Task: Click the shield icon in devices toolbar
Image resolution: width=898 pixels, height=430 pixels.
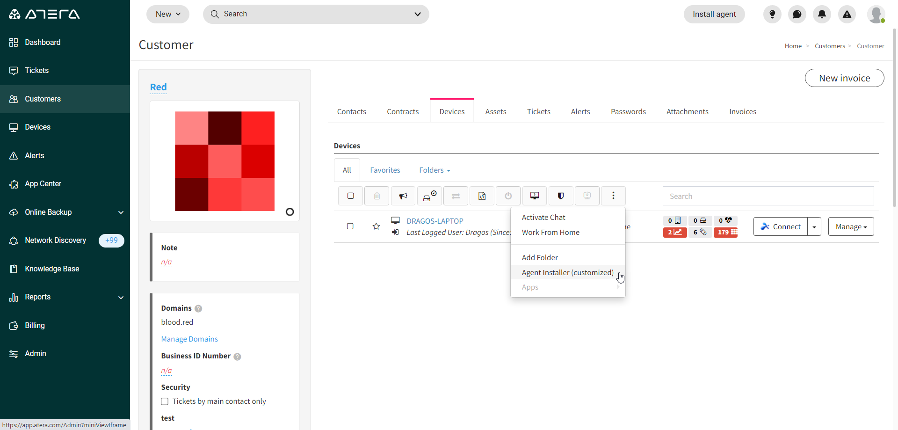Action: (x=561, y=196)
